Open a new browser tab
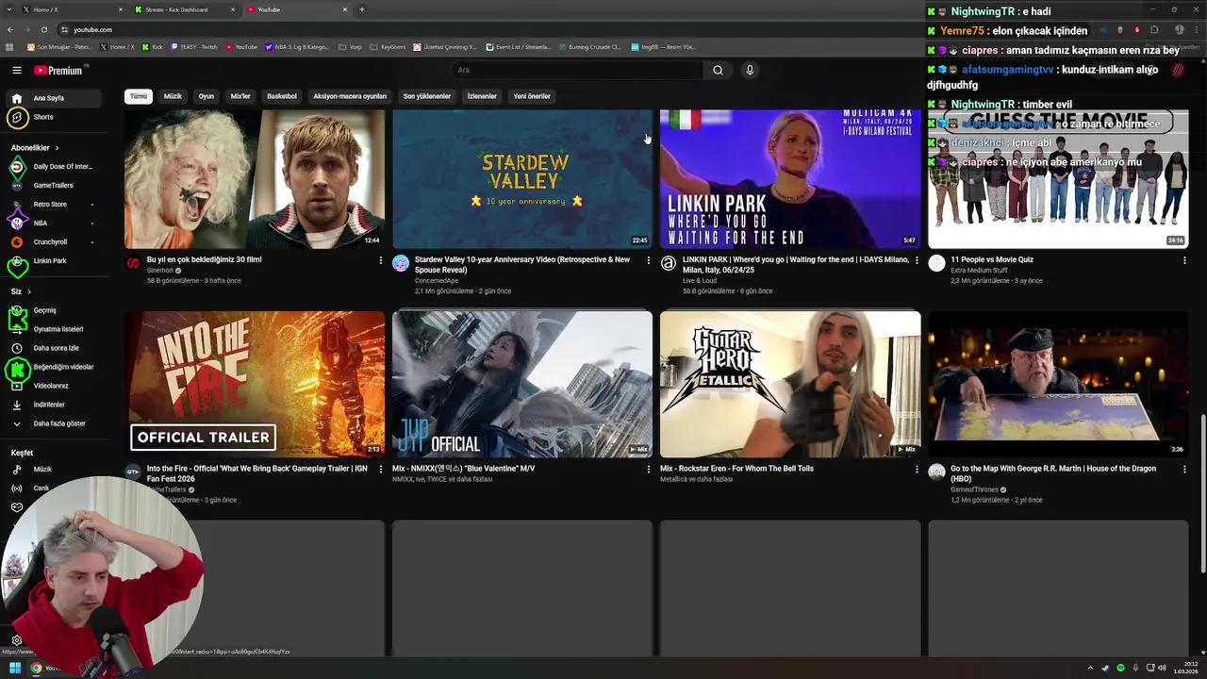Screen dimensions: 1207x679 pos(362,9)
